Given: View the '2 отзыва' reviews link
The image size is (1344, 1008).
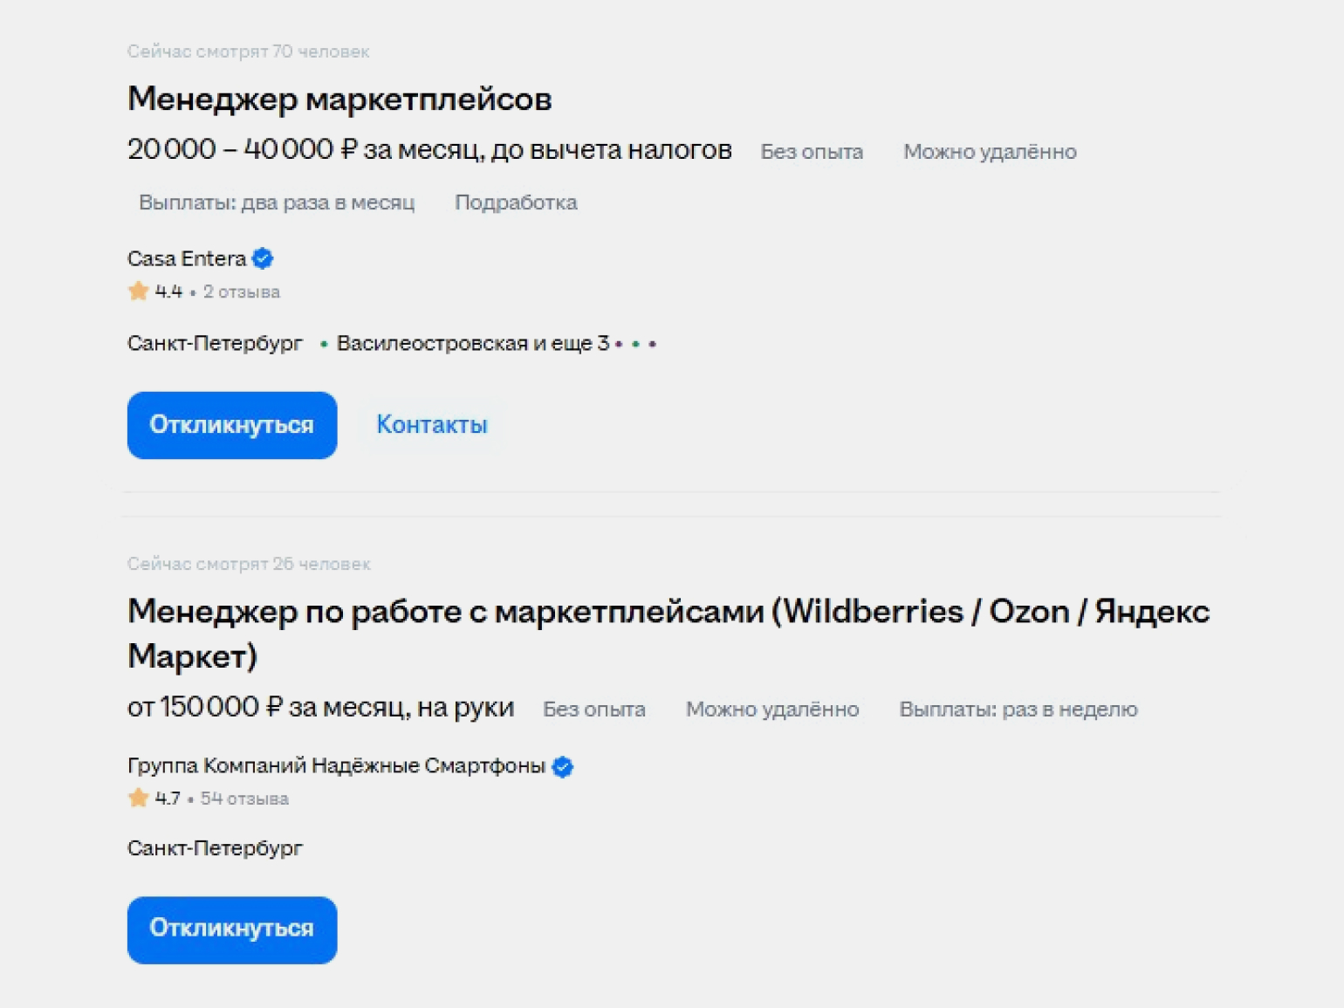Looking at the screenshot, I should coord(241,291).
